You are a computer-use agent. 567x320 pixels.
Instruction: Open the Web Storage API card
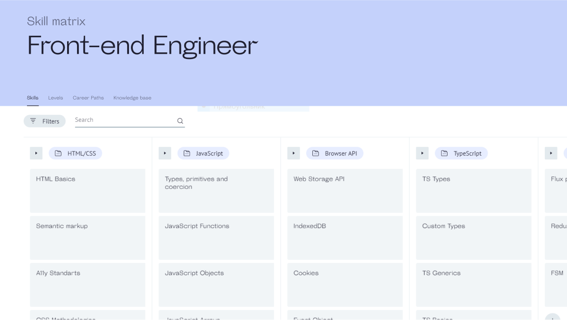(345, 191)
